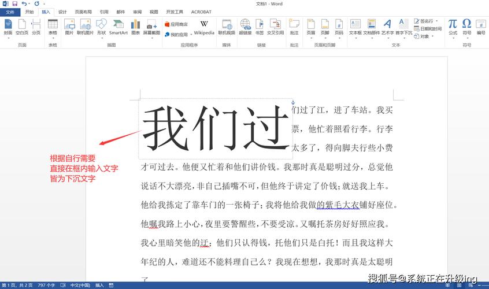The image size is (489, 289).
Task: Open the 屏幕截图 (Screenshot) dropdown
Action: click(151, 28)
